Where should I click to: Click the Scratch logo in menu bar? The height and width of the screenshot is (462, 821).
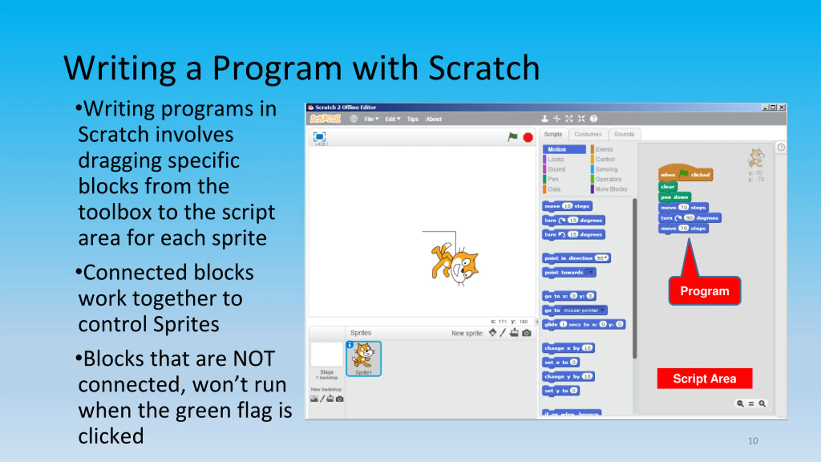point(325,119)
